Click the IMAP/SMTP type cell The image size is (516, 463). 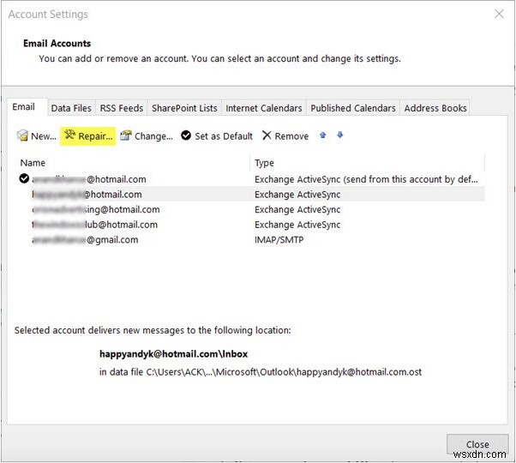coord(279,240)
